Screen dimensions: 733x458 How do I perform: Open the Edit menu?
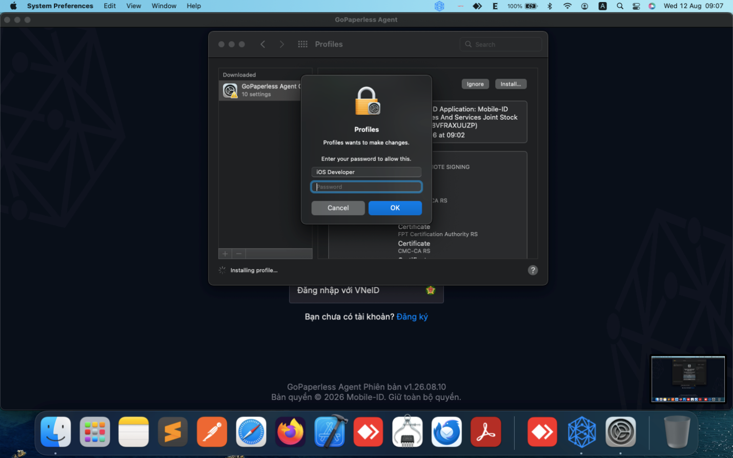(110, 6)
